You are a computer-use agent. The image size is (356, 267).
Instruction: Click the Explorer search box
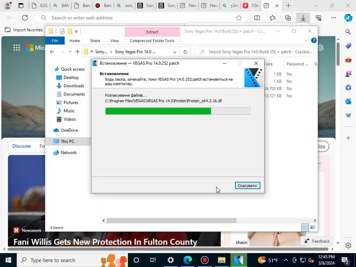254,52
